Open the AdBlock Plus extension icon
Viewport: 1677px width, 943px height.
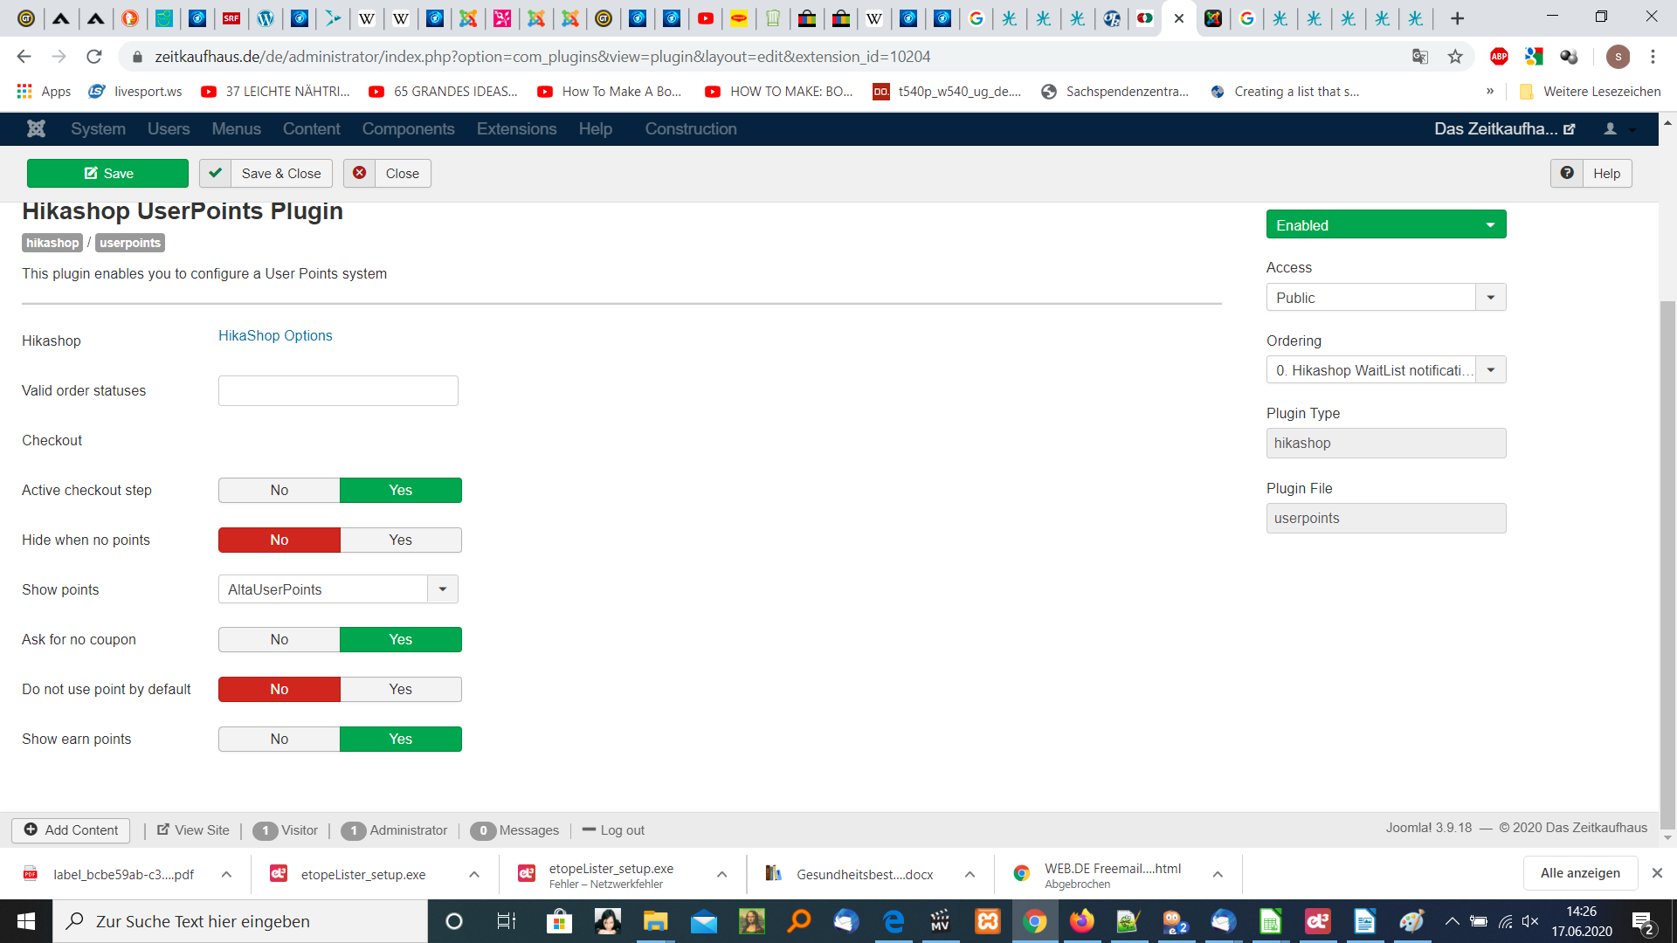point(1499,57)
